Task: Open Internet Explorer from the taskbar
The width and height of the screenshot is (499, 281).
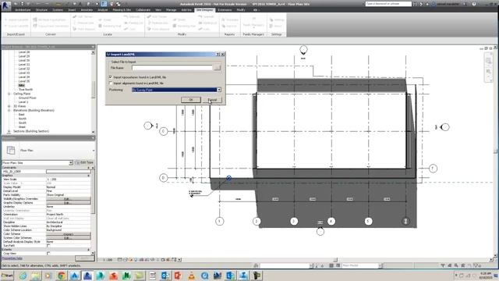Action: pos(23,276)
